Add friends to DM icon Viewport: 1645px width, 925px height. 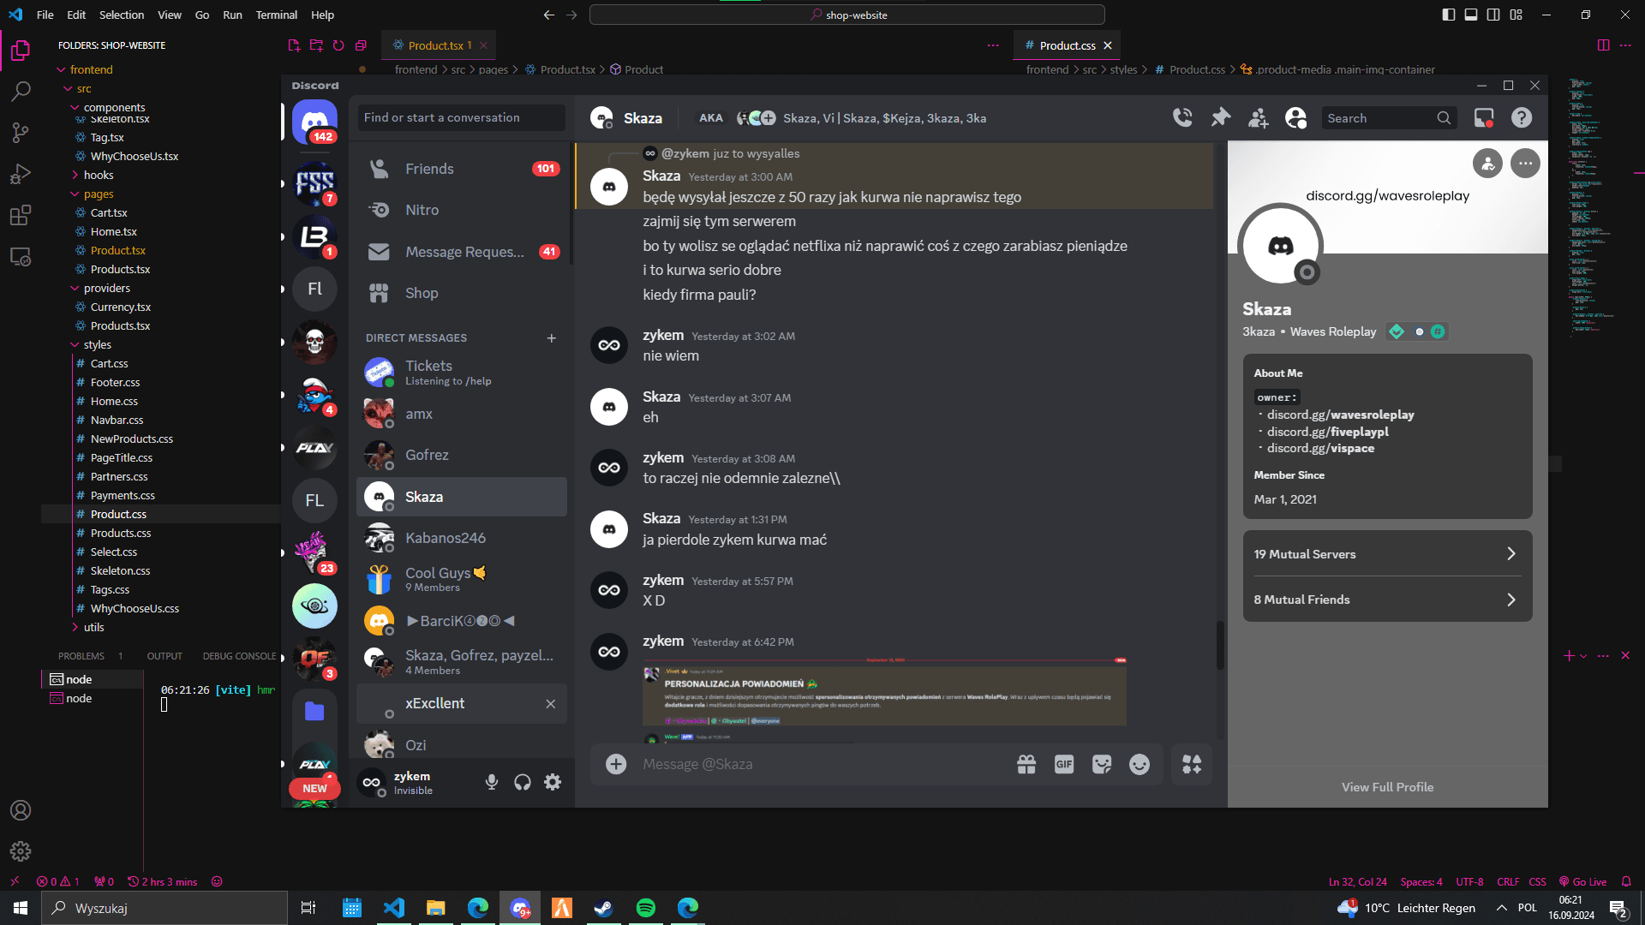1258,118
